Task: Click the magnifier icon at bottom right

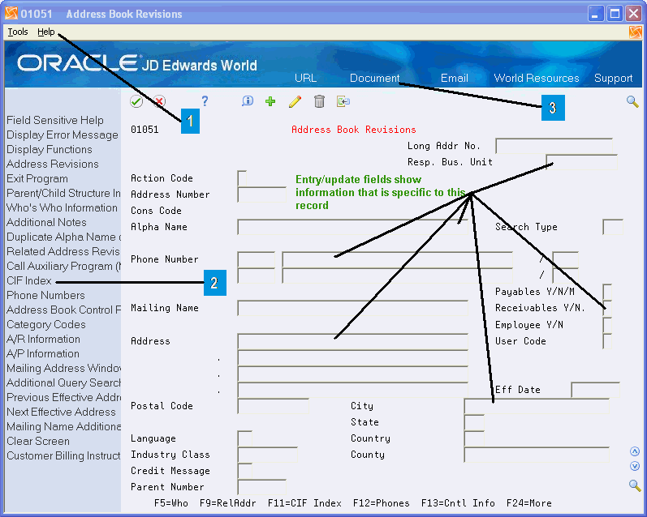Action: [635, 485]
